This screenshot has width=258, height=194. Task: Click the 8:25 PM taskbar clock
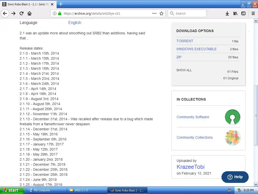coord(248,190)
